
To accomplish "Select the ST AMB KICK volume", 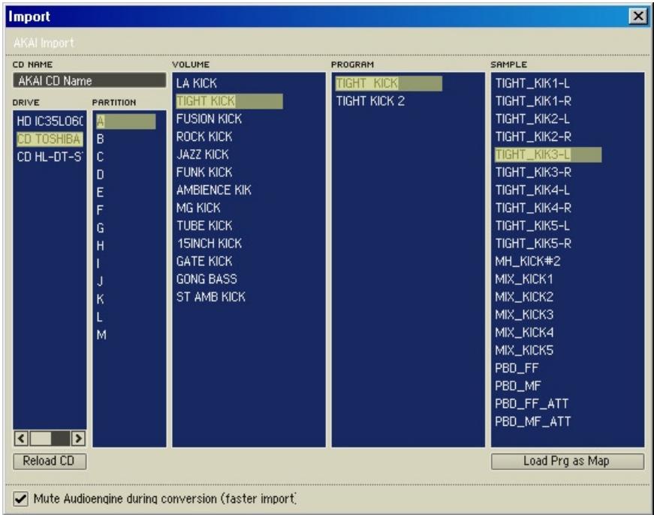I will click(210, 297).
